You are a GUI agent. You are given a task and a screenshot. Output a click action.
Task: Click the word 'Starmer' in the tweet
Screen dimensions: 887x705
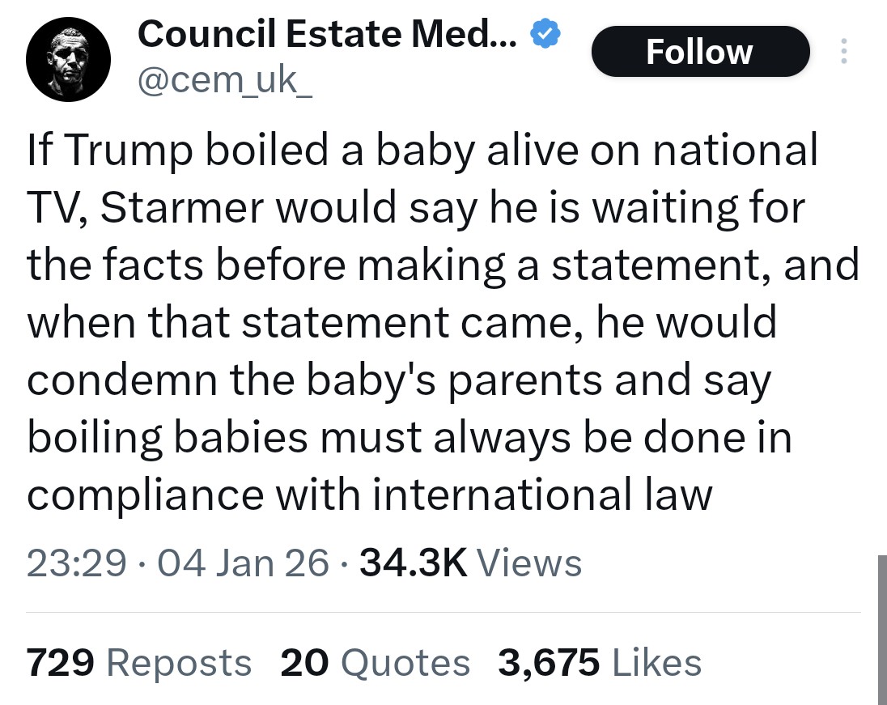[x=182, y=207]
